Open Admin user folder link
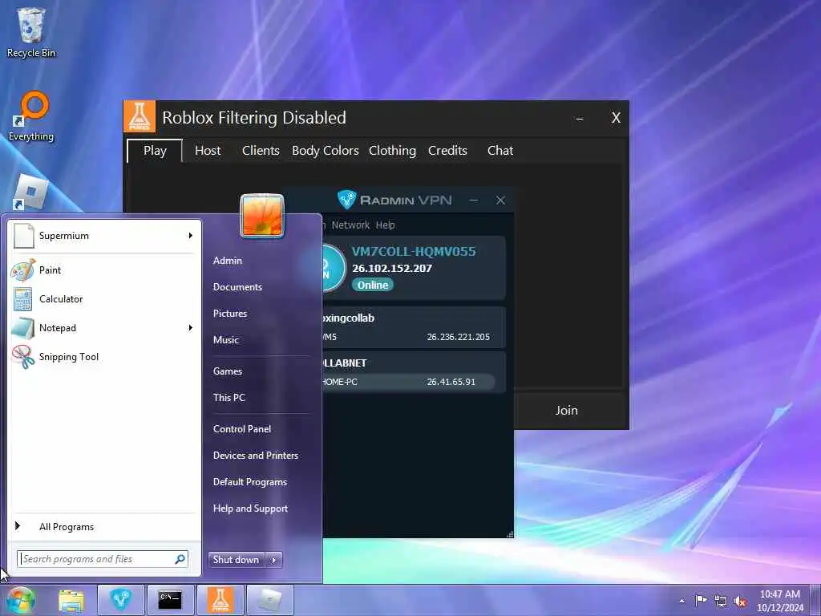 [x=228, y=261]
